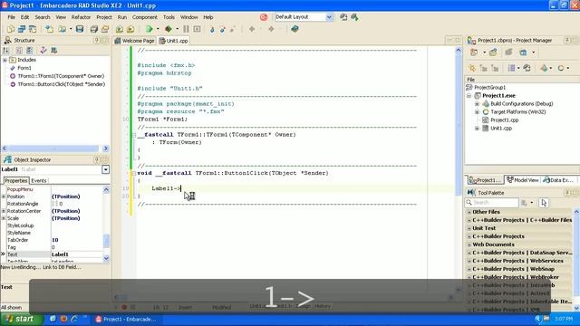This screenshot has height=326, width=580.
Task: Pin the Project Manager panel pushpin
Action: point(567,40)
